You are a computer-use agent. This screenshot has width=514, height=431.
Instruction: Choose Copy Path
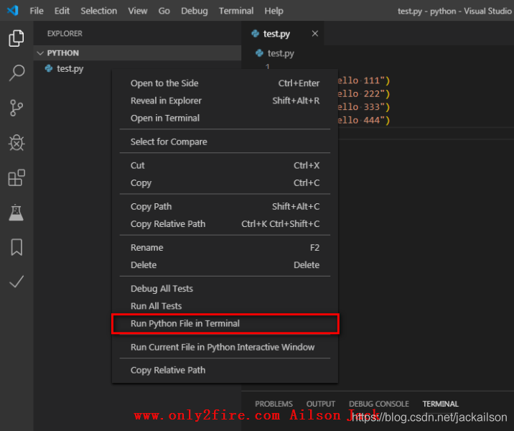coord(225,206)
